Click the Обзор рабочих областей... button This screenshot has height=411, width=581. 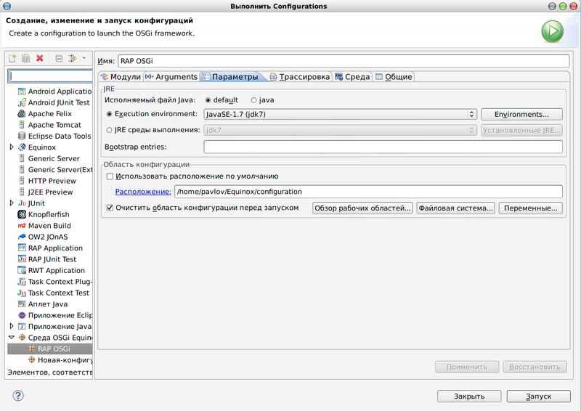click(x=362, y=208)
